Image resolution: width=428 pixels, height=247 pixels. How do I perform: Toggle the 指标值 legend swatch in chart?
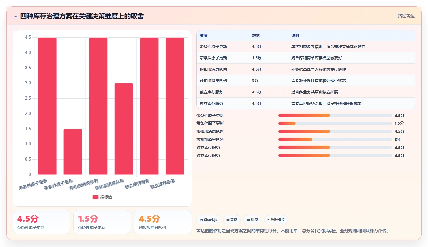click(95, 197)
